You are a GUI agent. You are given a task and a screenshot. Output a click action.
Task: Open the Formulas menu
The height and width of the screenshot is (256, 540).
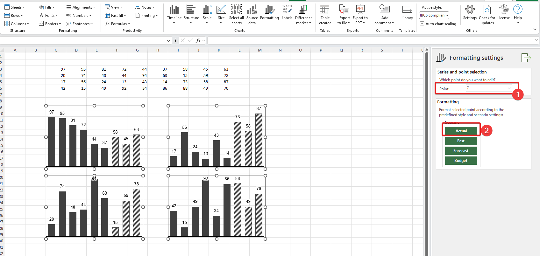tap(117, 24)
